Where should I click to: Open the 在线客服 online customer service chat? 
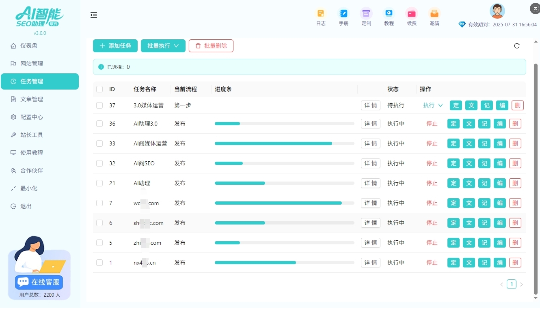click(x=39, y=282)
